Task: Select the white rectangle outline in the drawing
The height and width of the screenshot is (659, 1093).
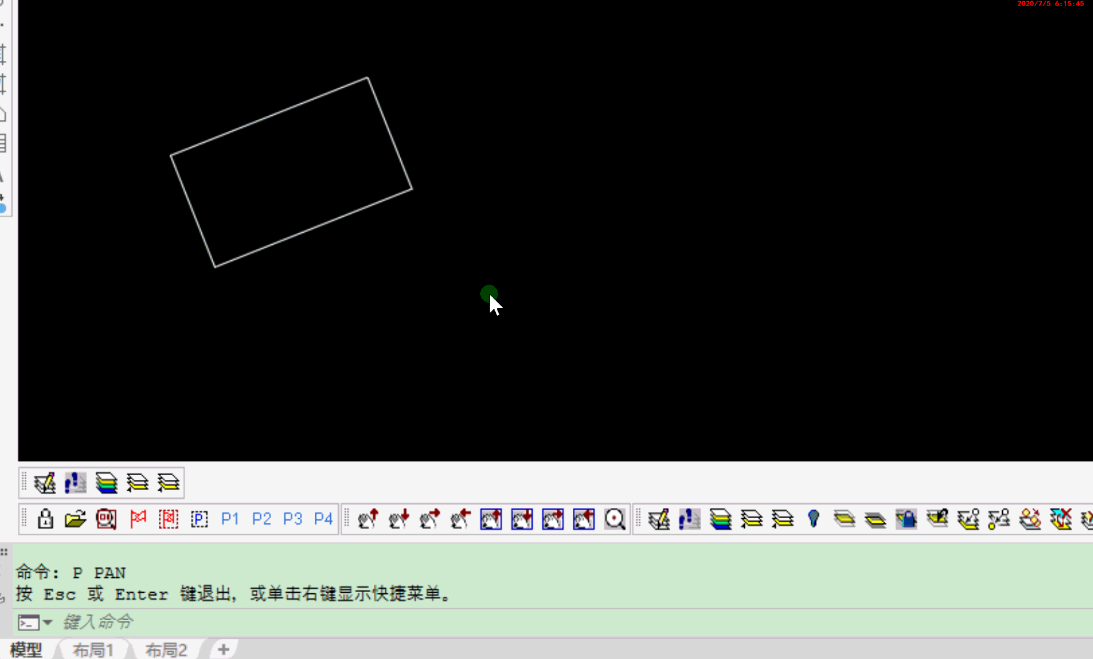Action: (x=269, y=116)
